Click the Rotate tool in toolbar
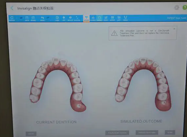This screenshot has width=187, height=137. pos(12,18)
